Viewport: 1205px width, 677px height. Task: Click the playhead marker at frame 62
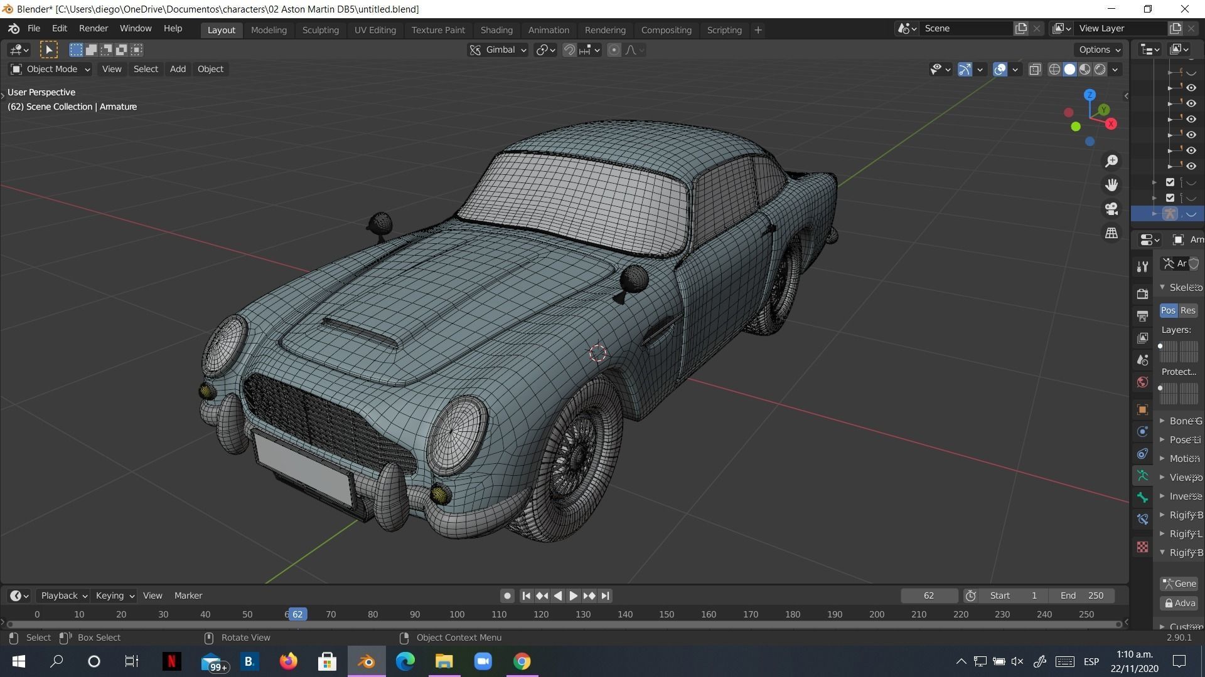tap(297, 614)
